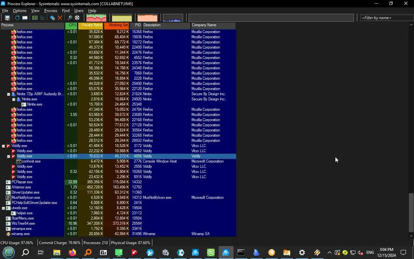Image resolution: width=414 pixels, height=259 pixels.
Task: Open the File menu
Action: 5,11
